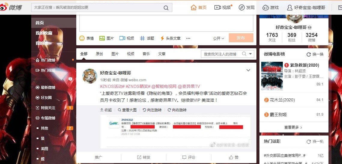Rotate image right with 向右旋转
342x164 pixels.
177,110
